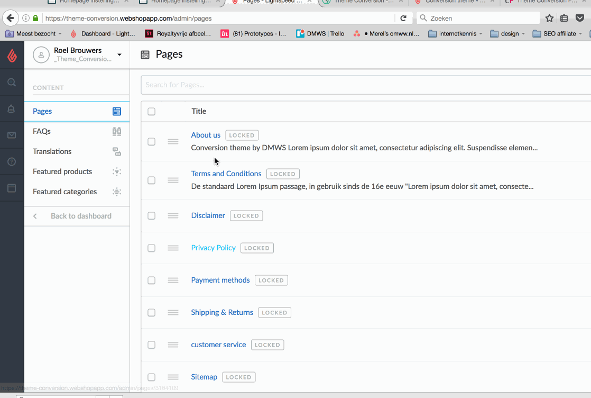Viewport: 591px width, 398px height.
Task: Check the Terms and Conditions row checkbox
Action: click(152, 180)
